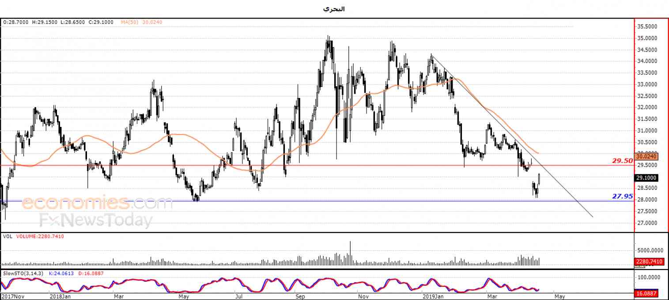Click the 34.0000 price axis label
This screenshot has width=669, height=300.
[x=647, y=61]
